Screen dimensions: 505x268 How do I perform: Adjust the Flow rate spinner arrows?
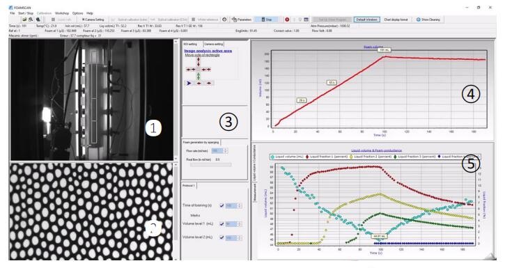point(226,150)
